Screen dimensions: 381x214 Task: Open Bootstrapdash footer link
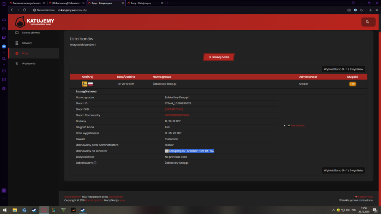[94, 200]
